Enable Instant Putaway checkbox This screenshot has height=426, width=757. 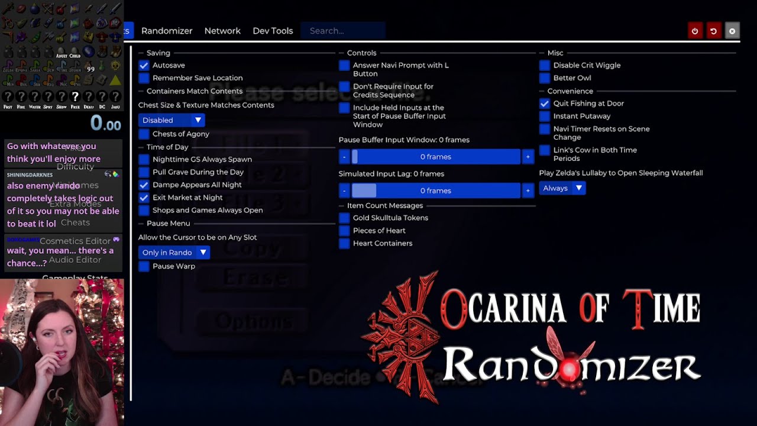545,116
